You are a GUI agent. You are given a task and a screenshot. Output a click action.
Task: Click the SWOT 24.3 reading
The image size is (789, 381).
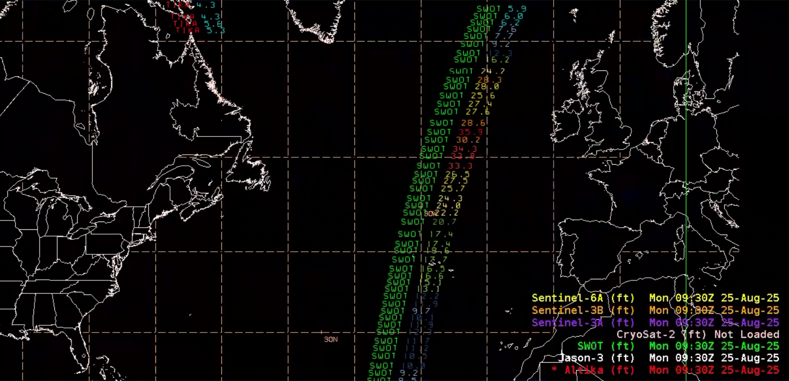point(435,199)
